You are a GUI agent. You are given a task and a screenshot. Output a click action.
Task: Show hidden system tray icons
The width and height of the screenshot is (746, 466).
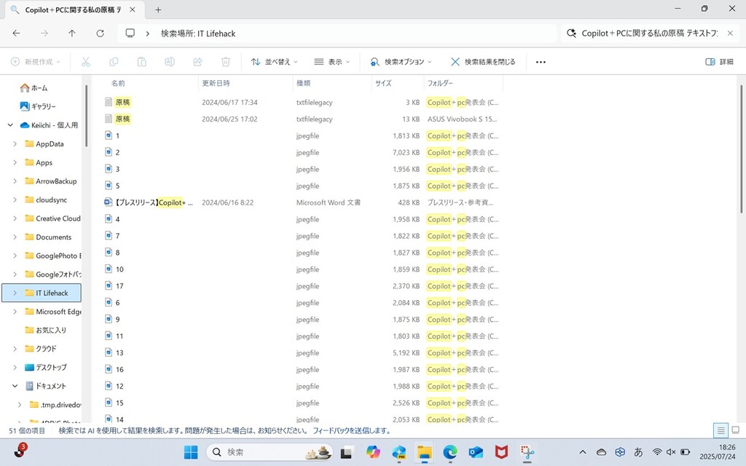(x=583, y=451)
